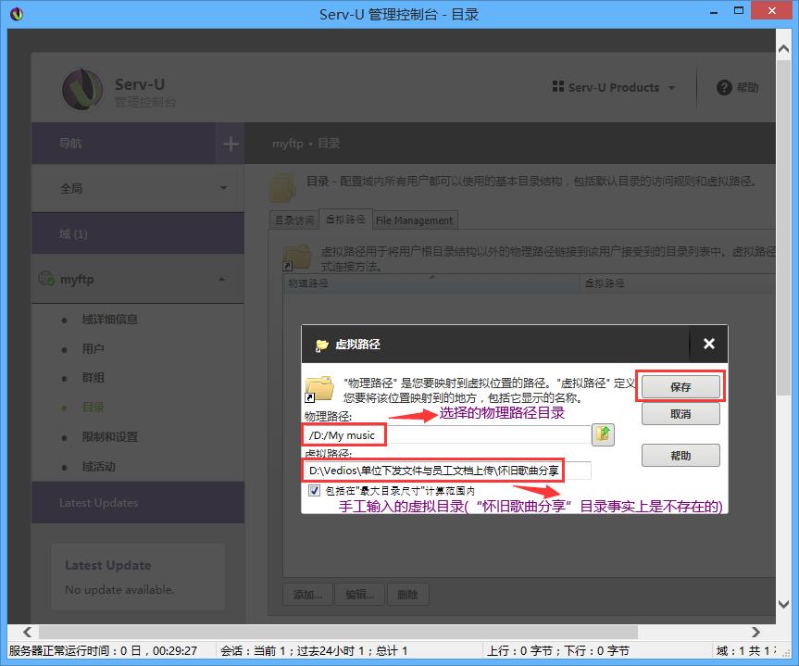The image size is (799, 666).
Task: Select the 域 (1) section
Action: pos(138,233)
